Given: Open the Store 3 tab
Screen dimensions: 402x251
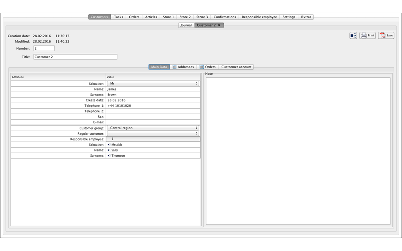Looking at the screenshot, I should (202, 17).
